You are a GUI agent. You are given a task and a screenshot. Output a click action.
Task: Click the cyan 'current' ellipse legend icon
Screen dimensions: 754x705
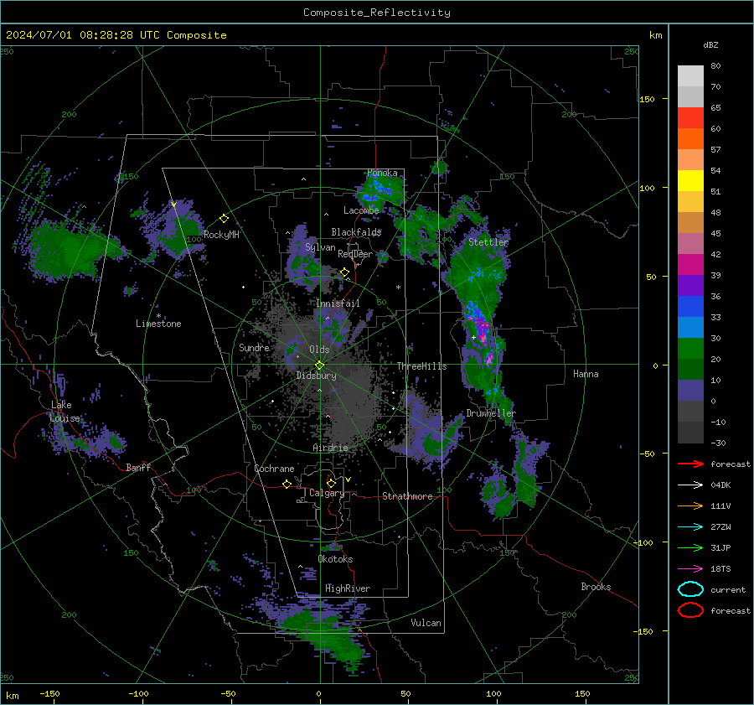click(x=690, y=589)
